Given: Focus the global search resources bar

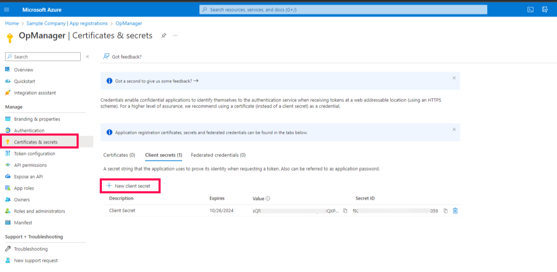Looking at the screenshot, I should (343, 10).
